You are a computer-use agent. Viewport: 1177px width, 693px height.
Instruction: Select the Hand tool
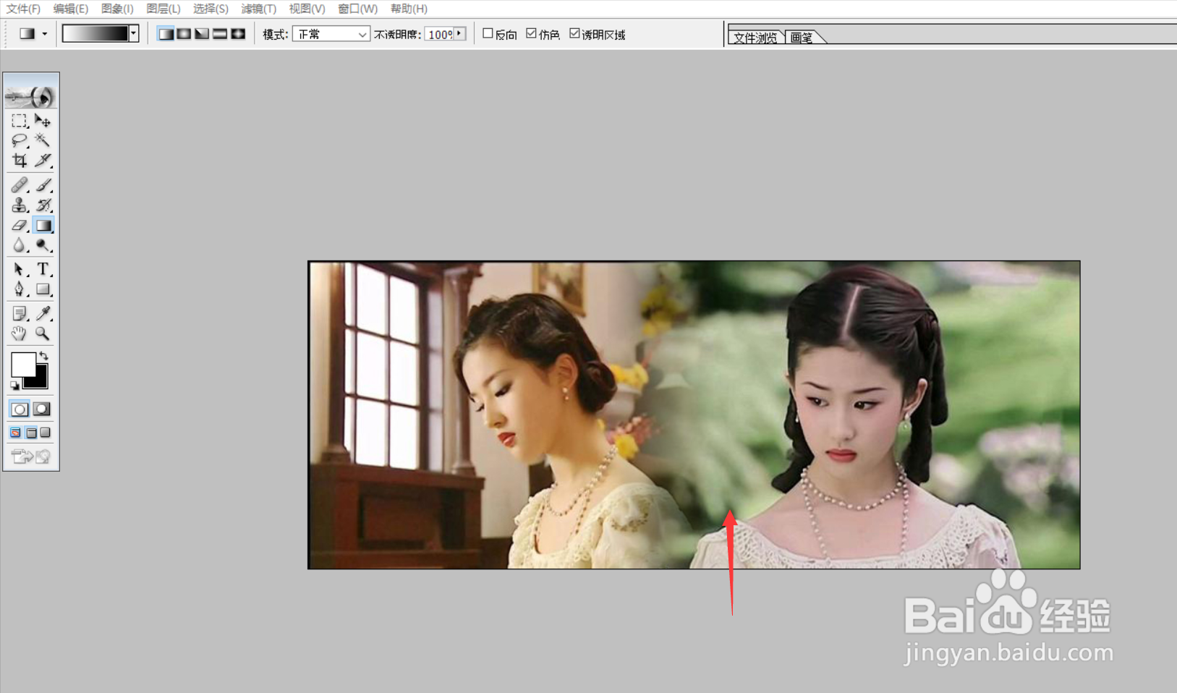click(20, 333)
